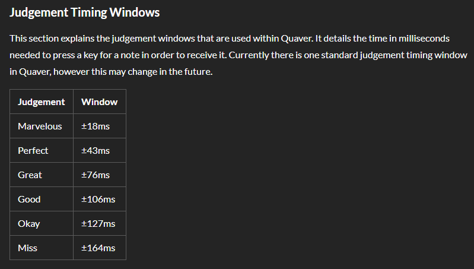
Task: Click the Judgement column header
Action: 42,102
